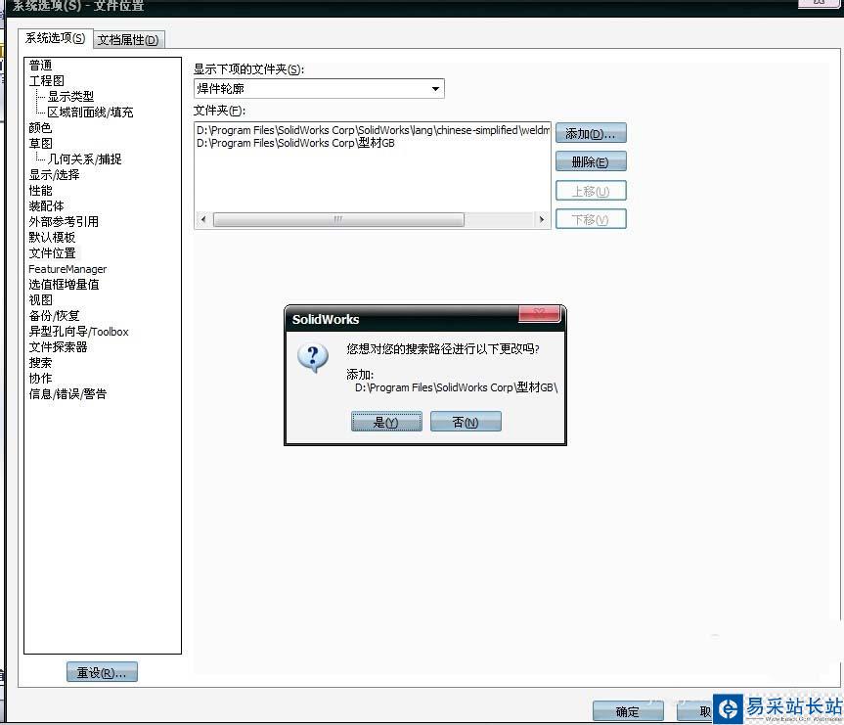Select 协作 in options tree
The height and width of the screenshot is (725, 844).
tap(40, 378)
